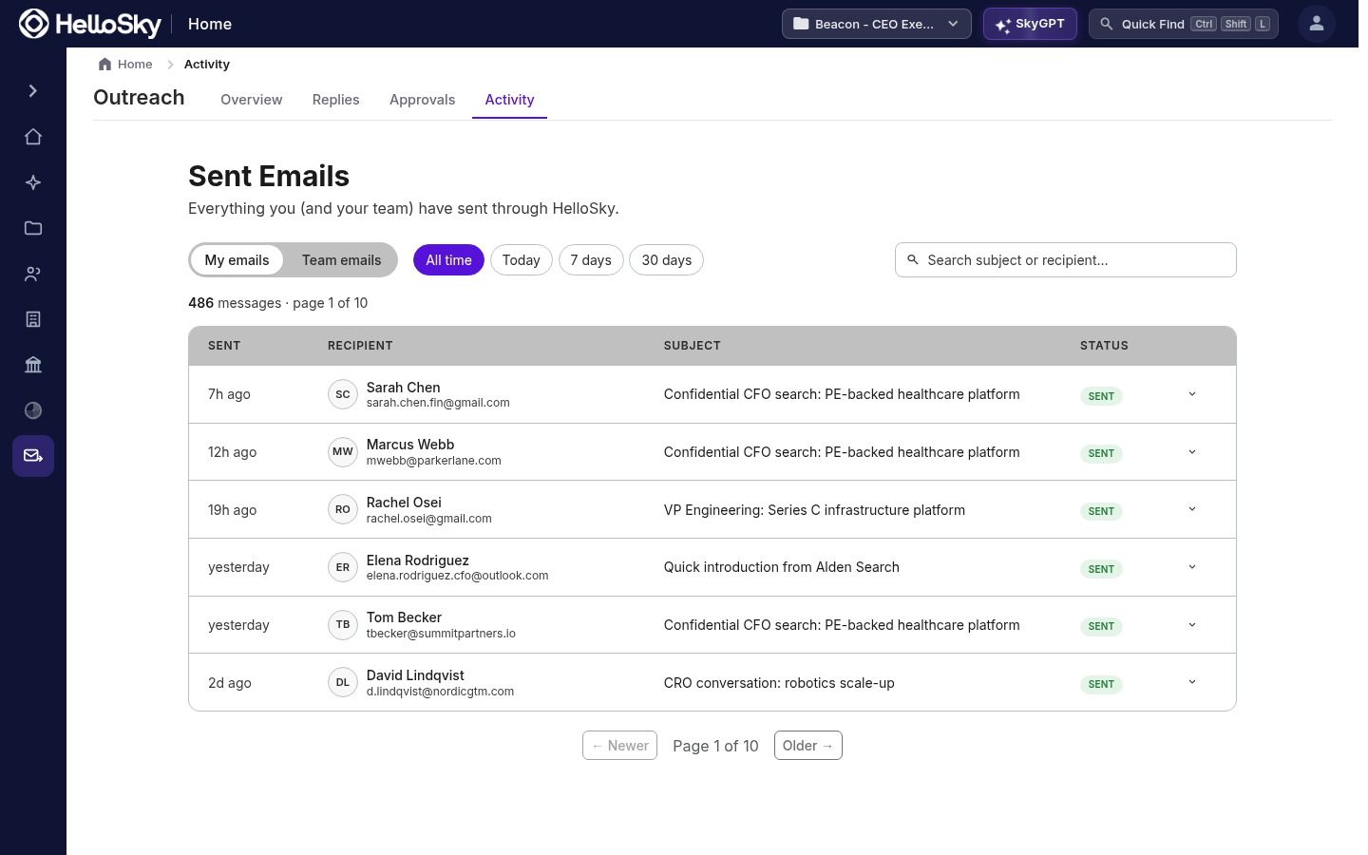Screen dimensions: 1368x855
Task: Open the sparkle AI icon in the sidebar
Action: pos(33,182)
